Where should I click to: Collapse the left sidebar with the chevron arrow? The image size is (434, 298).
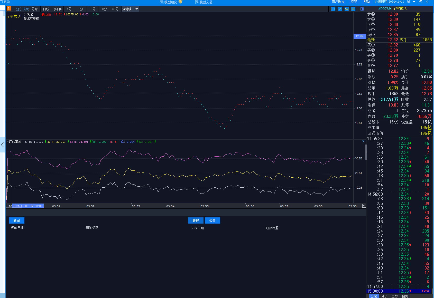click(2, 145)
